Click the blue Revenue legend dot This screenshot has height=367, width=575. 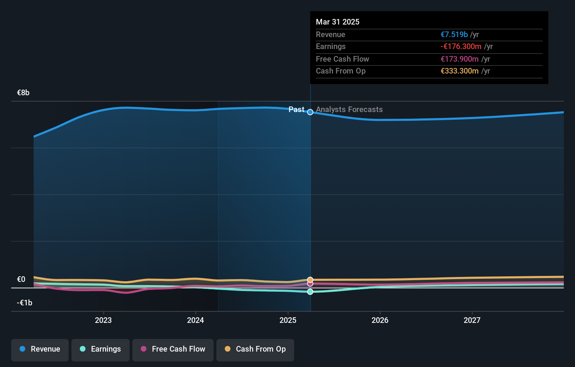[x=22, y=349]
